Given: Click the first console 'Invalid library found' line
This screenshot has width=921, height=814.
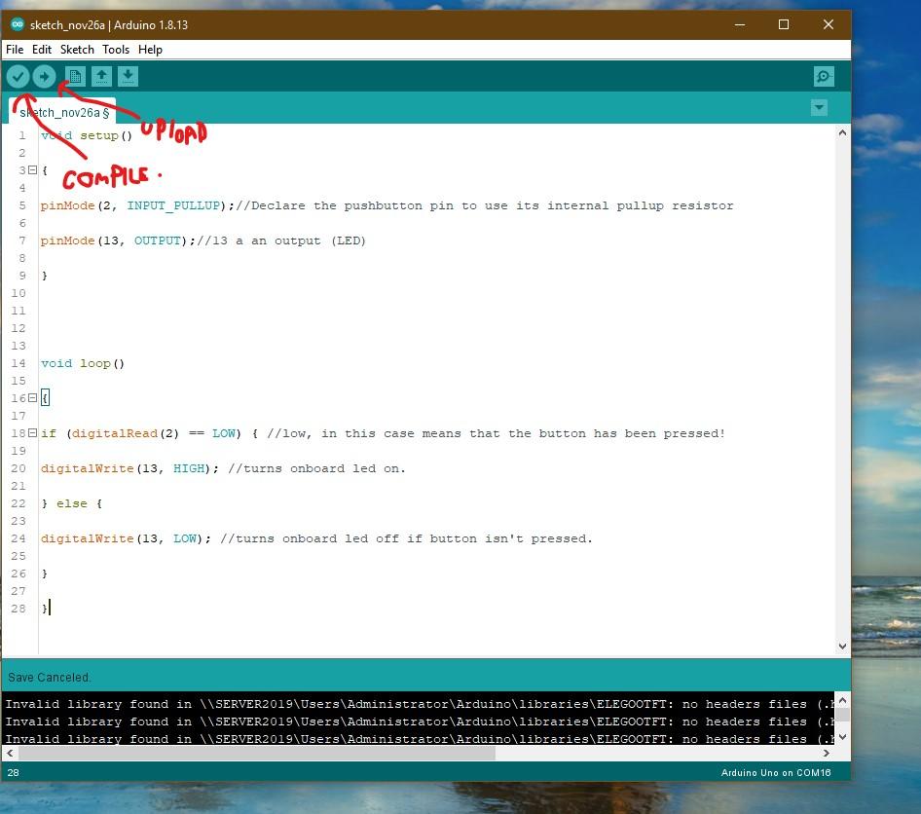Looking at the screenshot, I should 420,704.
